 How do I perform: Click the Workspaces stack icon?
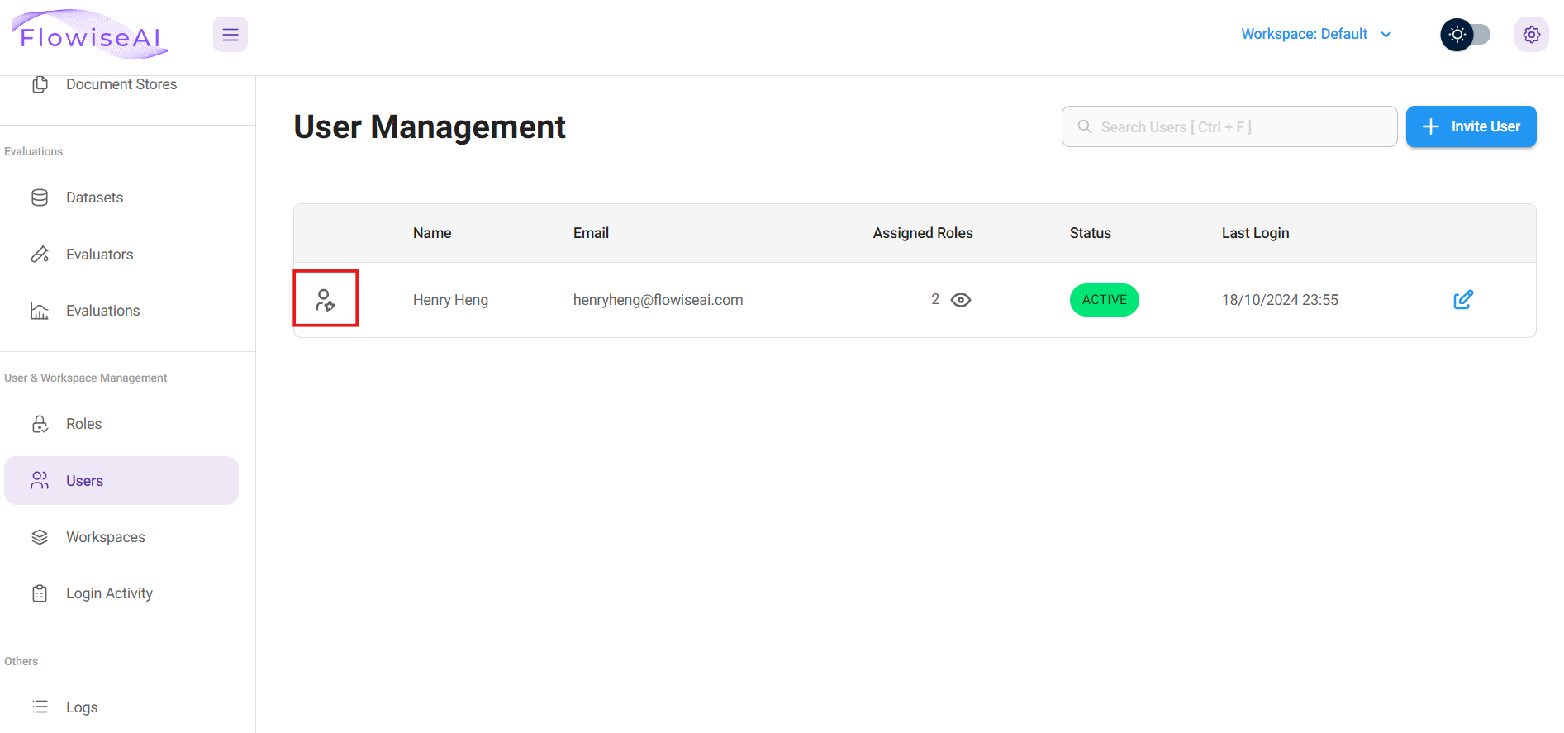pyautogui.click(x=40, y=537)
